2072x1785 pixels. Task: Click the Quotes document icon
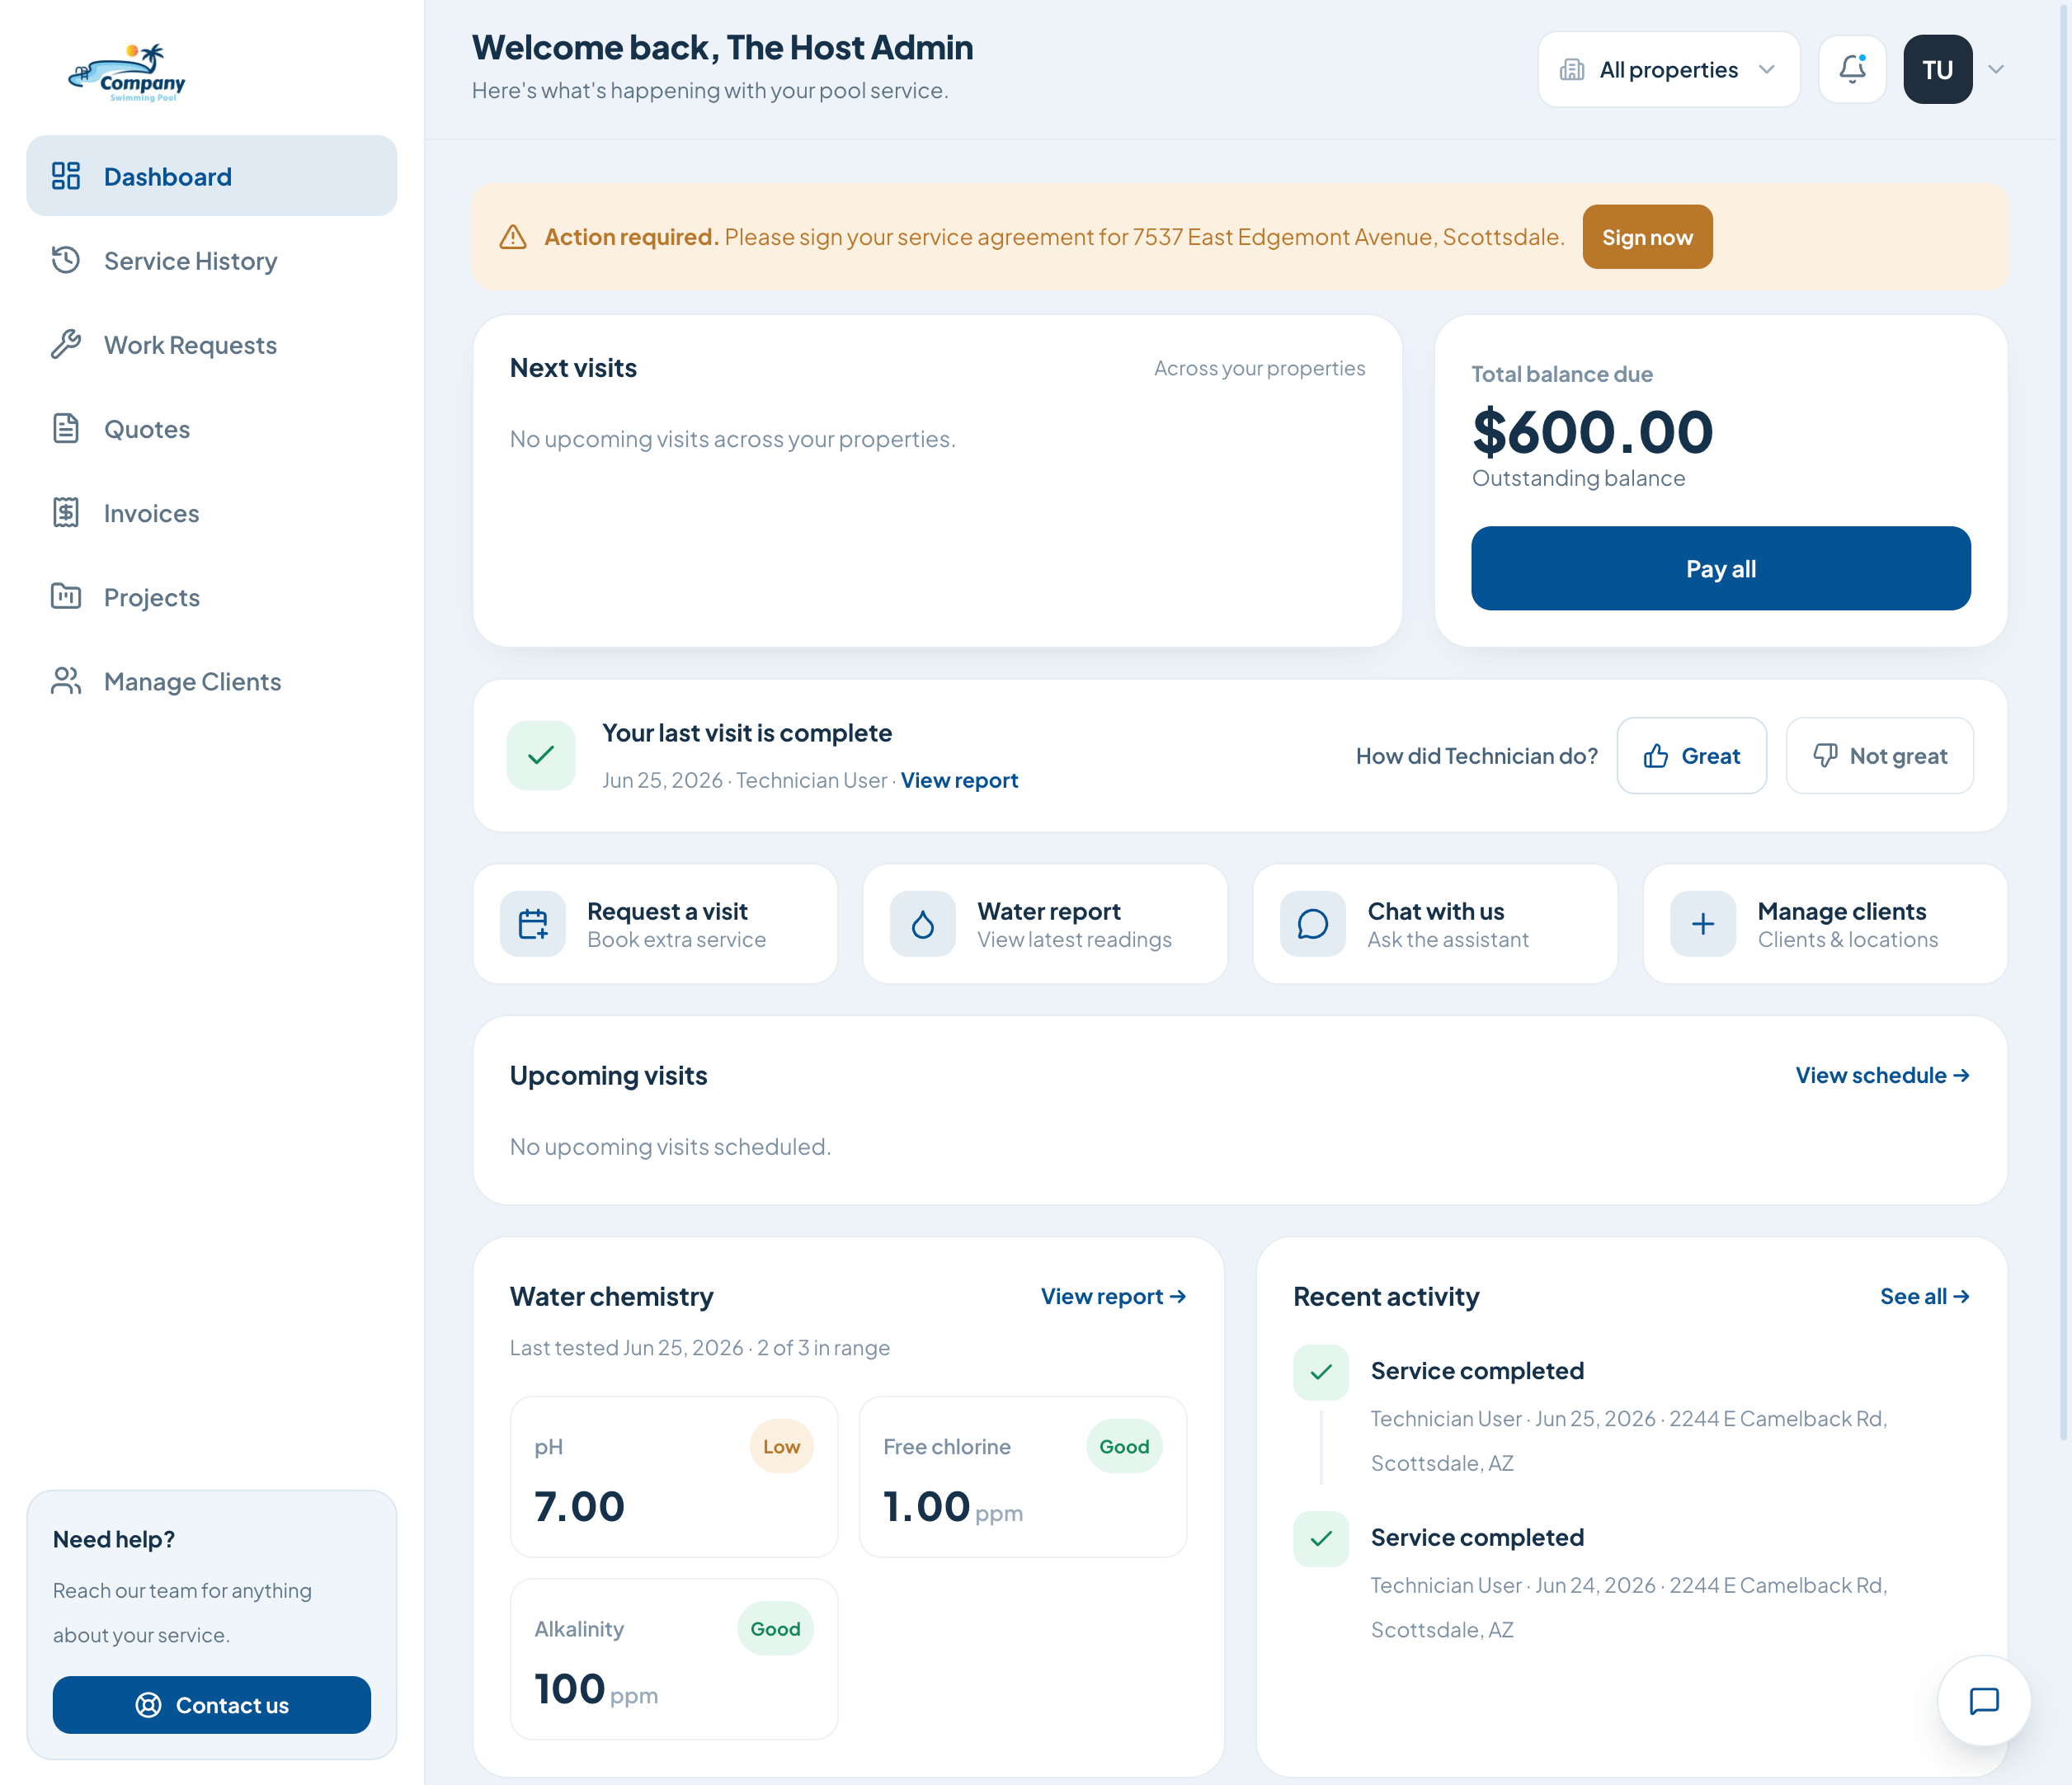pos(66,428)
